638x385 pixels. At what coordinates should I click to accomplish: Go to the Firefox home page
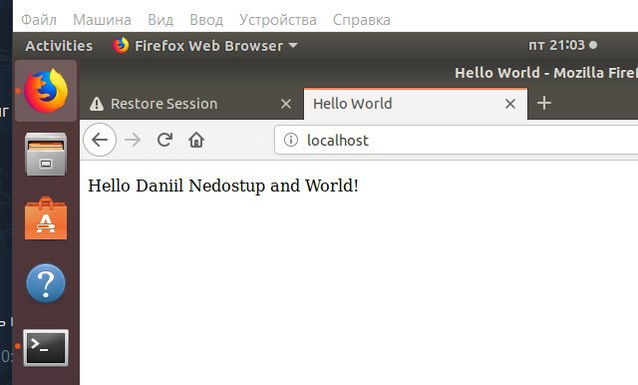click(x=196, y=140)
